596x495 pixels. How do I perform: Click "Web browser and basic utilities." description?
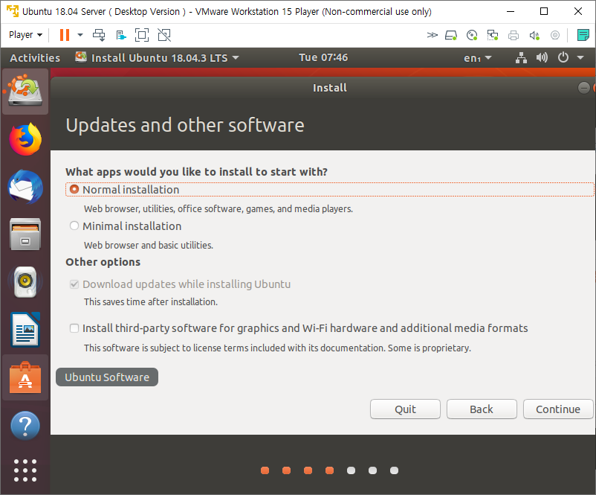(x=148, y=245)
